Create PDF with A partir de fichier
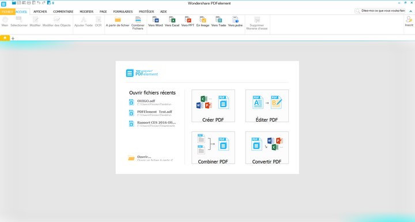The height and width of the screenshot is (222, 415). point(118,21)
